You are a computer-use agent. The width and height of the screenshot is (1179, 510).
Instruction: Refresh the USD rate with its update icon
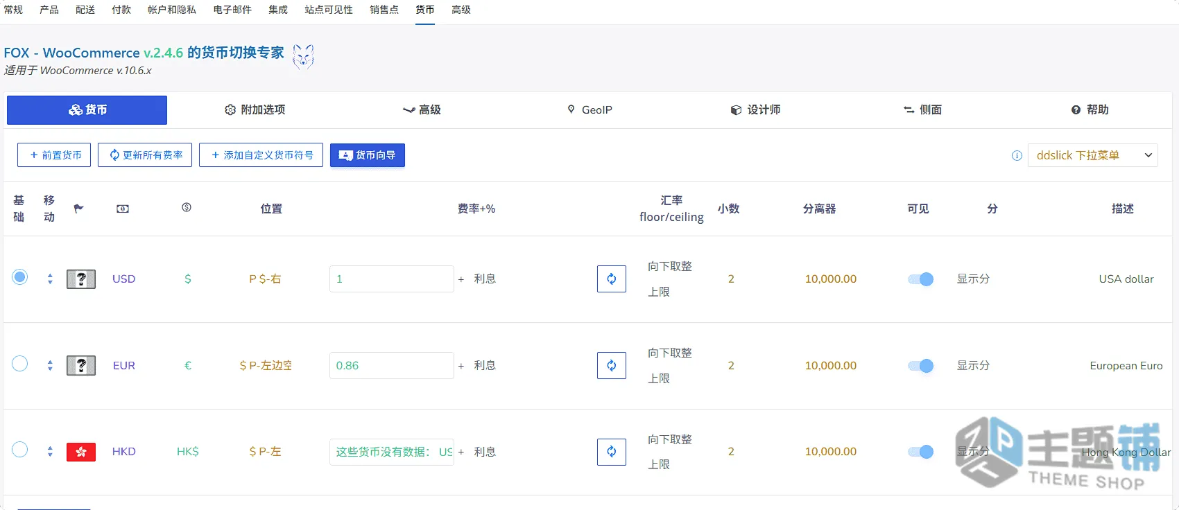coord(612,279)
